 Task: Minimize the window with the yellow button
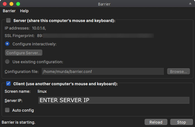[11, 4]
